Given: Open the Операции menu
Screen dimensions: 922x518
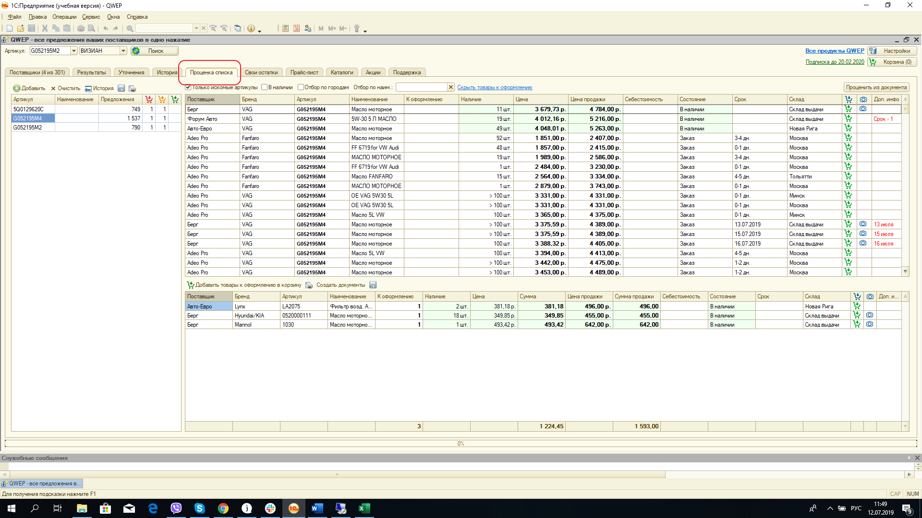Looking at the screenshot, I should [x=64, y=17].
